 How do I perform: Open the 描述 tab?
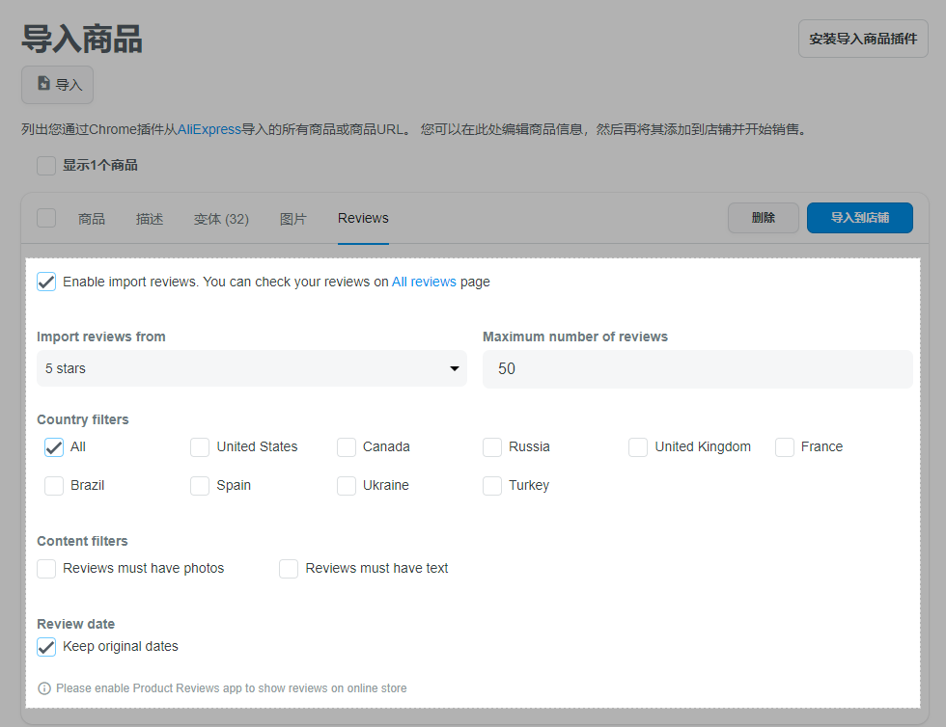point(150,219)
